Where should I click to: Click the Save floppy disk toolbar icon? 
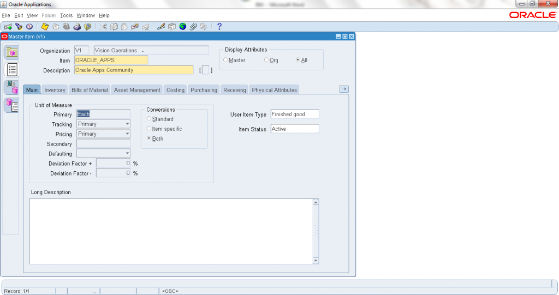(x=45, y=26)
